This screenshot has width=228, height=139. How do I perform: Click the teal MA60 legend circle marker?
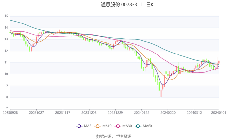(138, 126)
